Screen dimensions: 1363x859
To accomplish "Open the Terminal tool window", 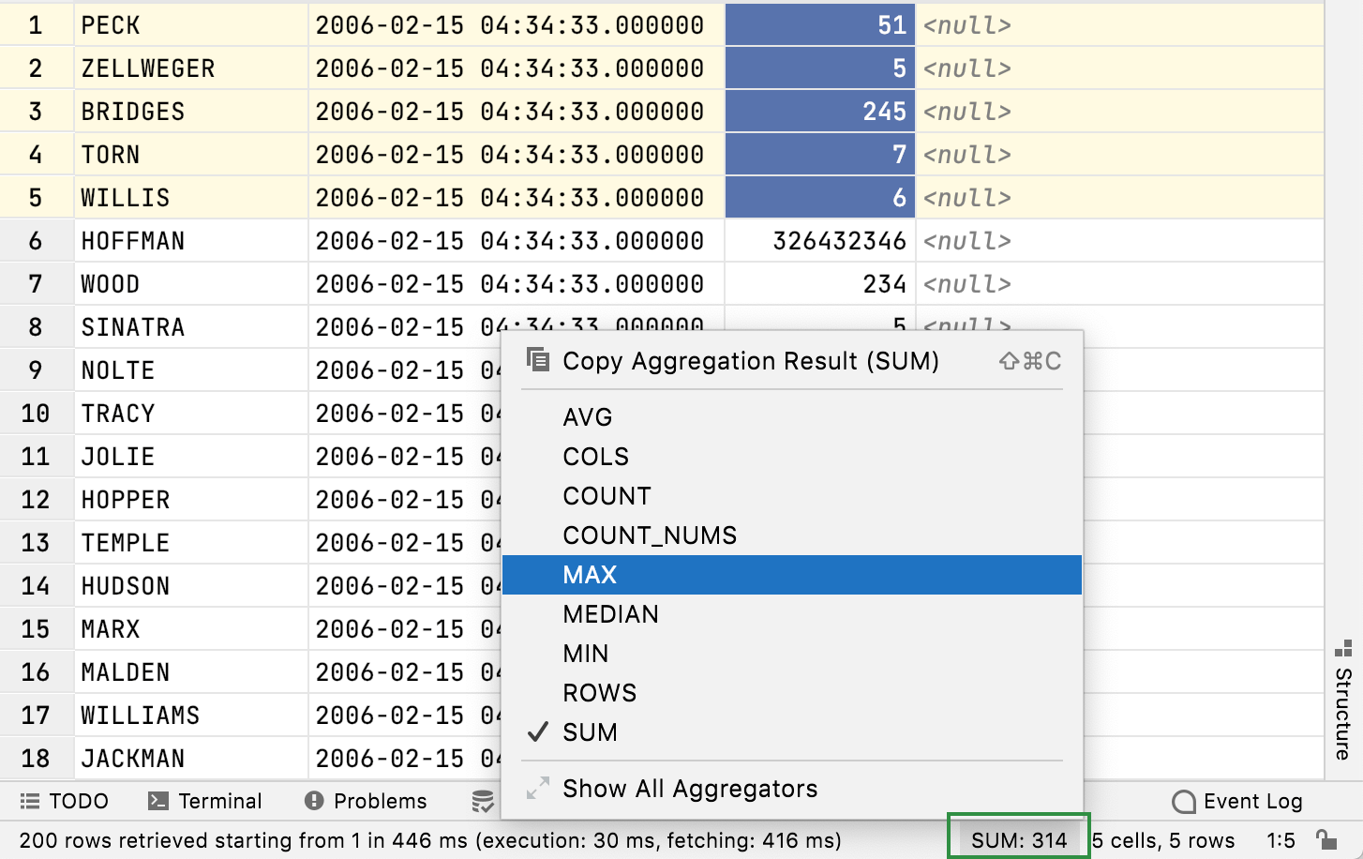I will (x=204, y=801).
